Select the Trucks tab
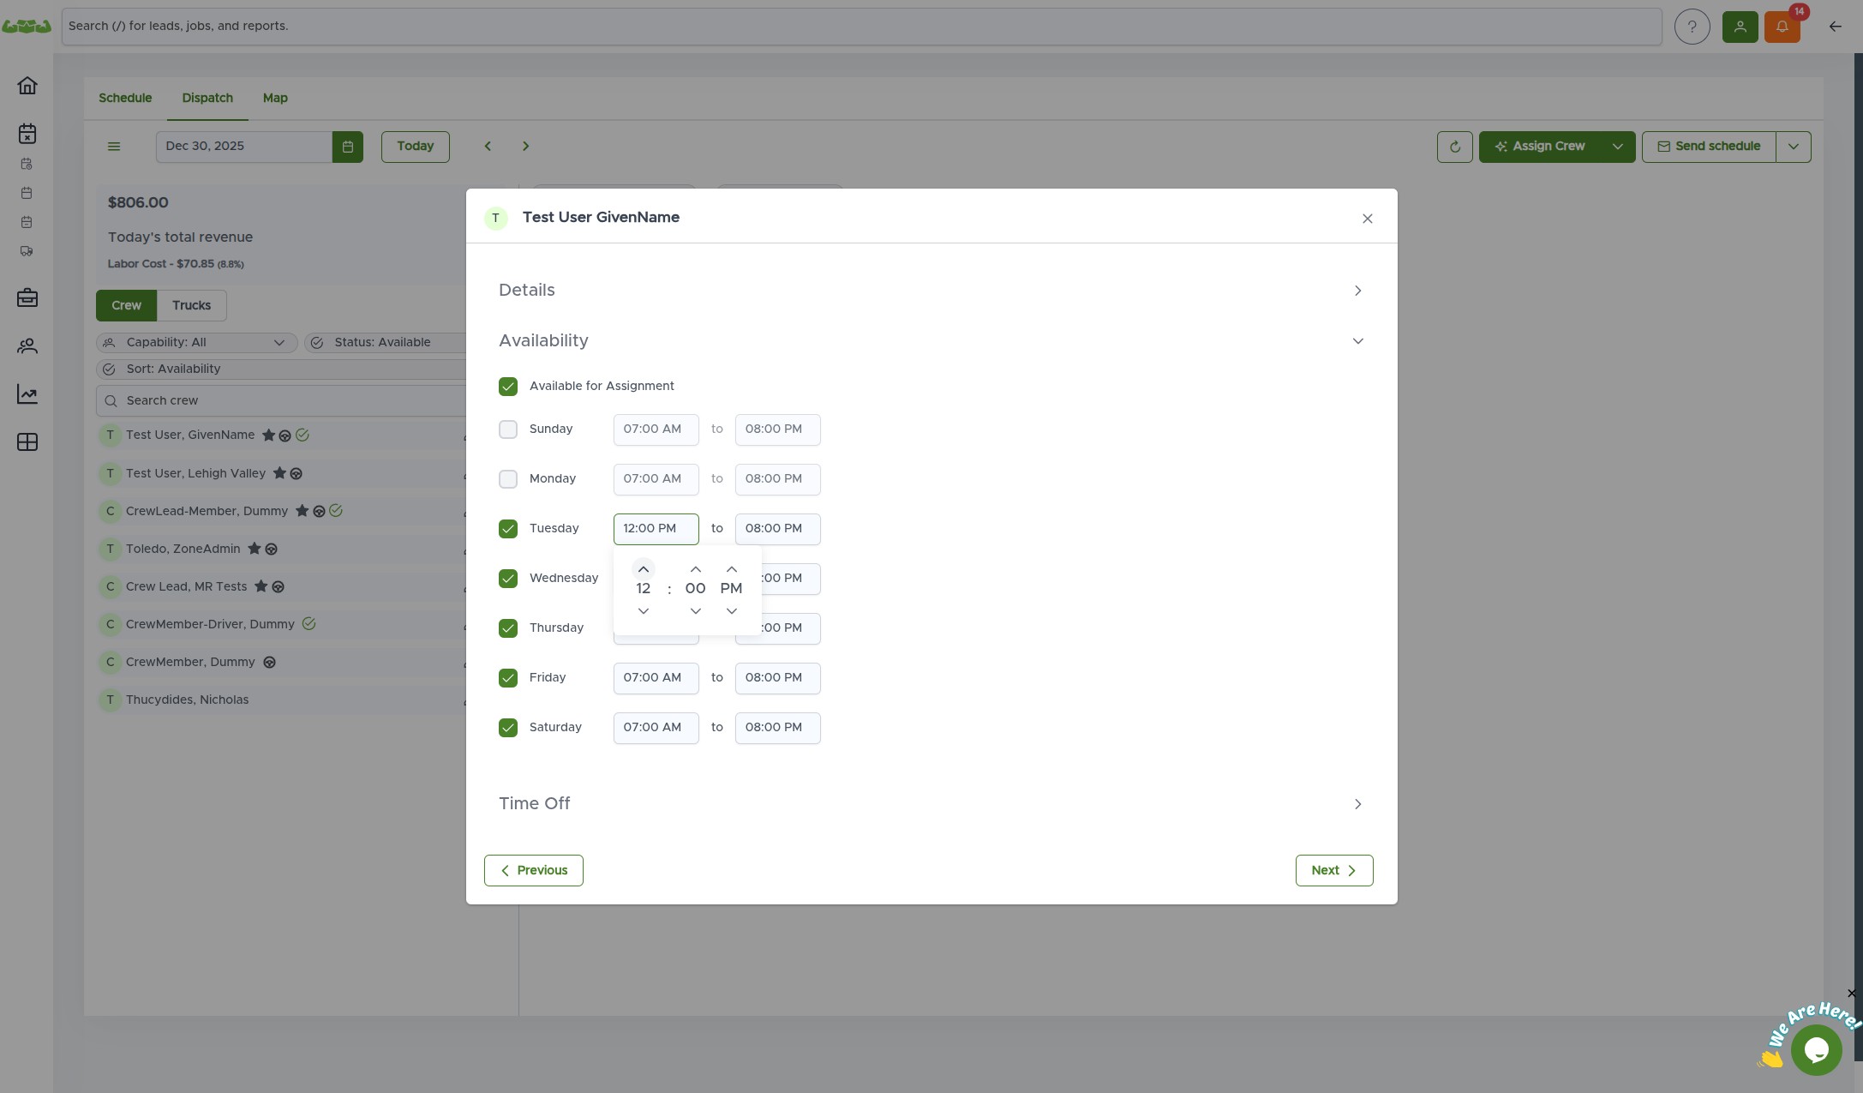Image resolution: width=1863 pixels, height=1093 pixels. click(x=191, y=306)
